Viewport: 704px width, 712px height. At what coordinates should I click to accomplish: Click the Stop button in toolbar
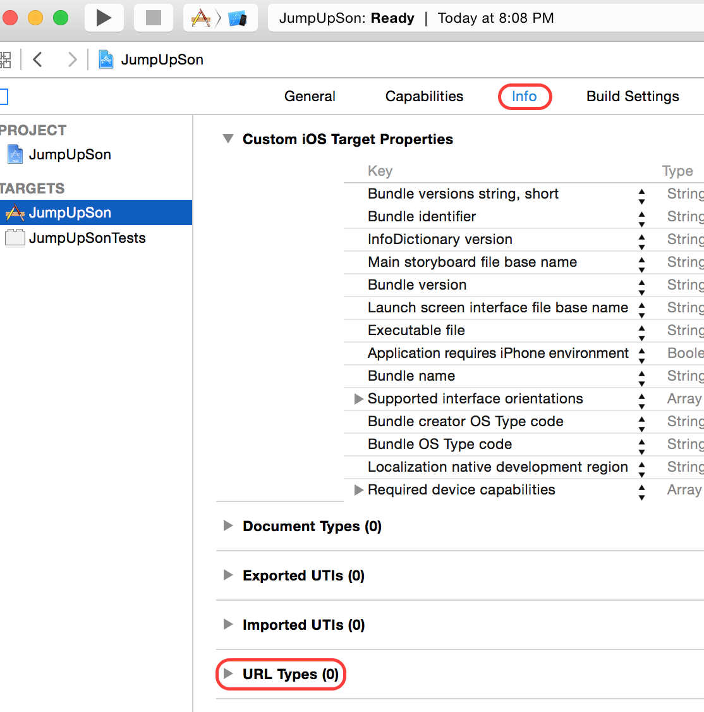coord(154,18)
